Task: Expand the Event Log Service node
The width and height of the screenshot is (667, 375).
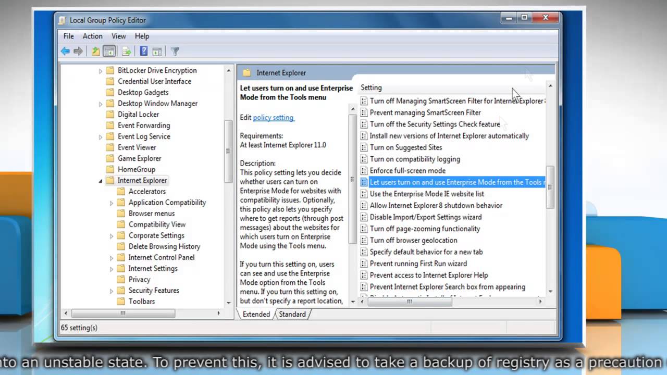Action: coord(101,136)
